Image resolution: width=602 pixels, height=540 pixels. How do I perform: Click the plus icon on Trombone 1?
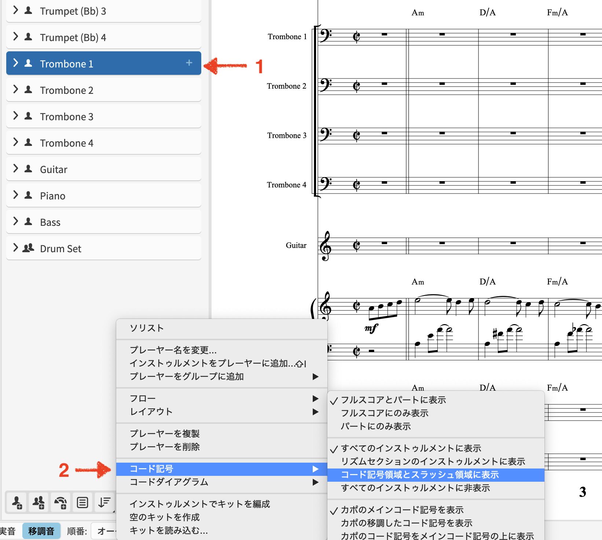[189, 63]
